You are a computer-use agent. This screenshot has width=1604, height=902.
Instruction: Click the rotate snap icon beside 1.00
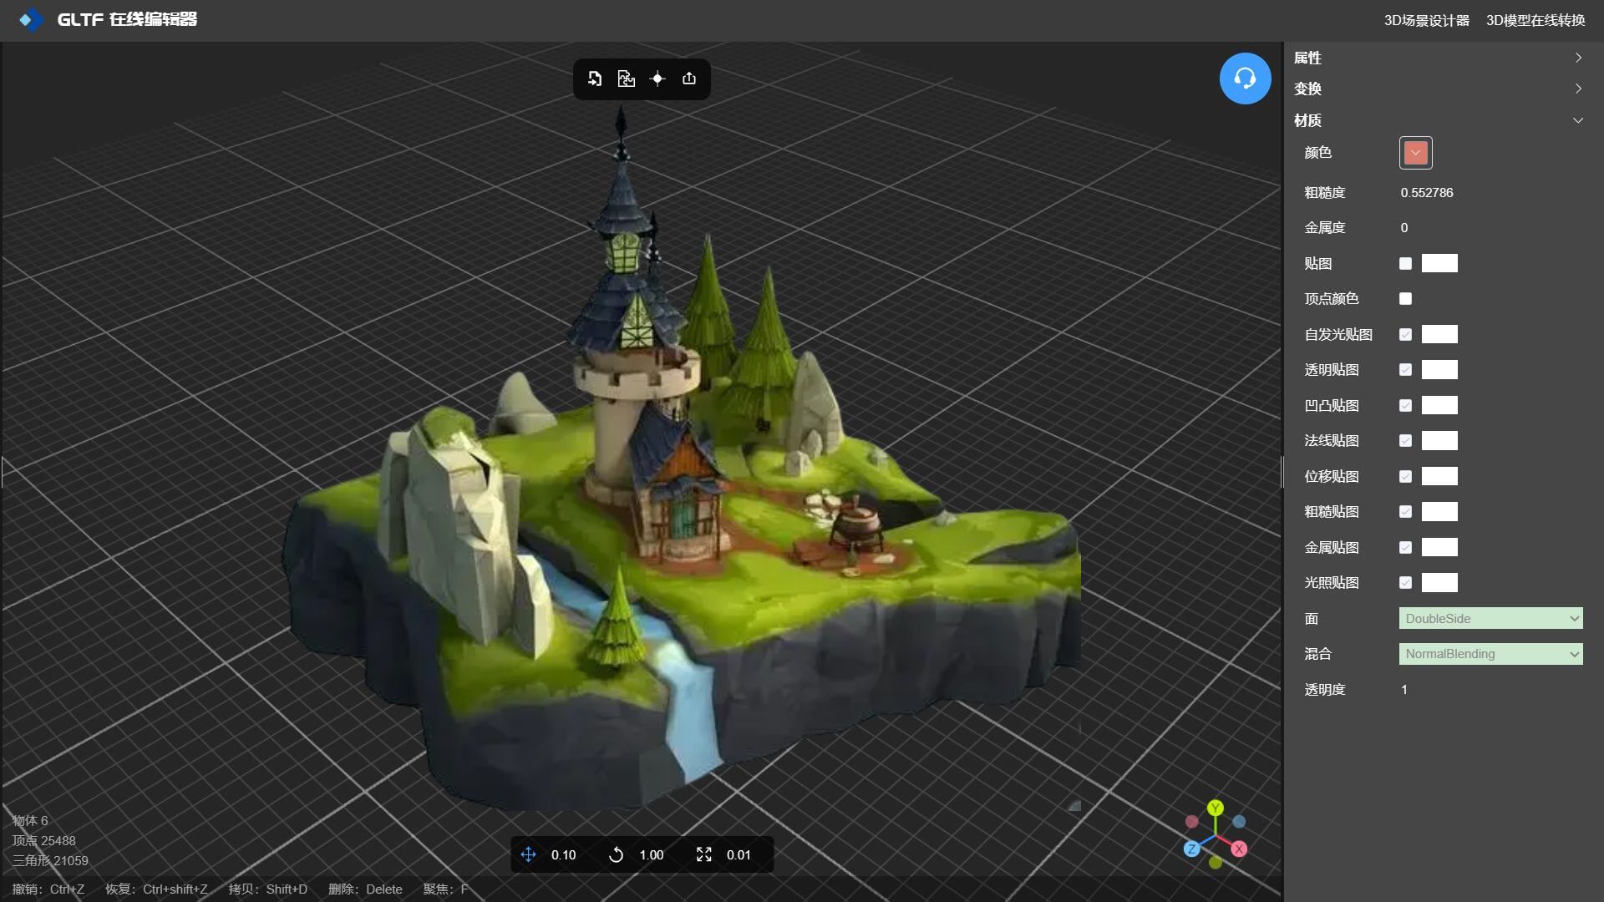[617, 854]
